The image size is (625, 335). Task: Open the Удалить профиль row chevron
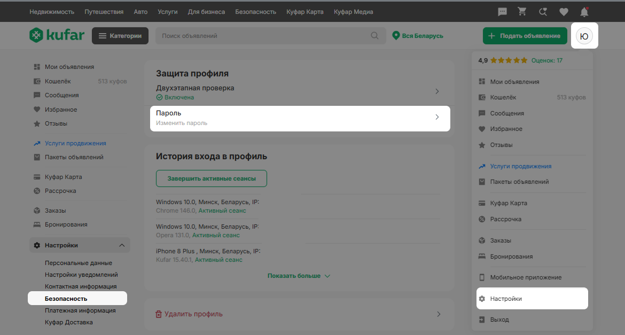[439, 314]
